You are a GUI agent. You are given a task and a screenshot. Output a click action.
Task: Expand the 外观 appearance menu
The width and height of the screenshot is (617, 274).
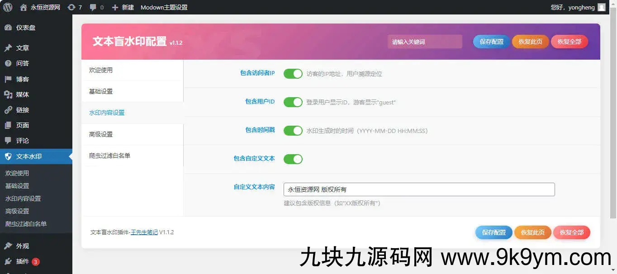[x=22, y=246]
